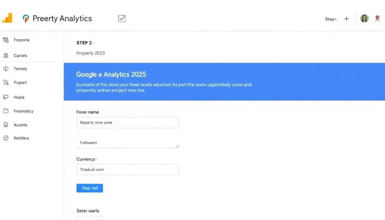Viewport: 385px width, 220px height.
Task: Click the Forpone sidebar icon
Action: pos(6,40)
